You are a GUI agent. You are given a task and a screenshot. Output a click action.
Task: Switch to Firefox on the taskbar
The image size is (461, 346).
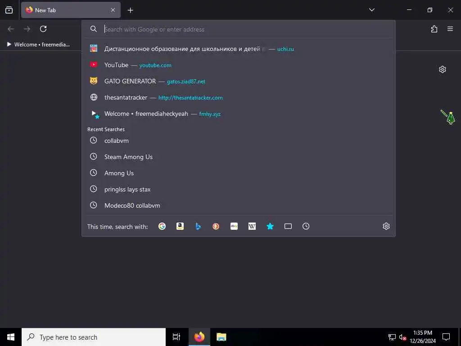[x=199, y=337]
